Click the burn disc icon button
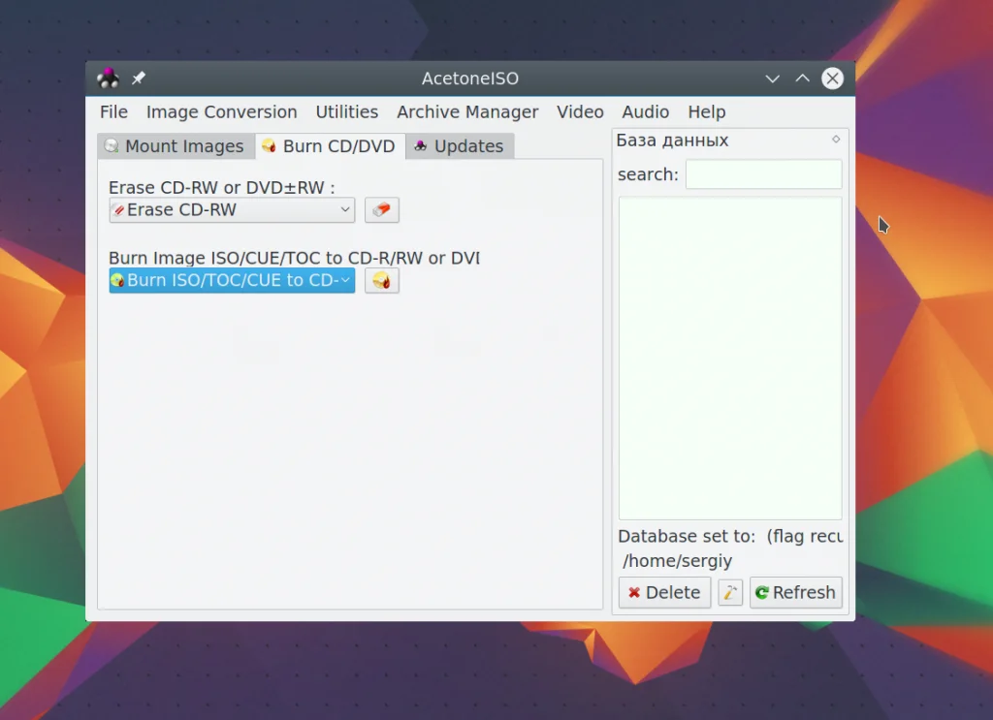993x720 pixels. pos(381,280)
